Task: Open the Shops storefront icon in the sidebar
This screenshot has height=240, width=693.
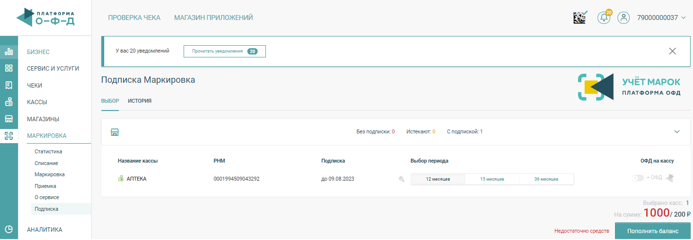Action: (x=9, y=119)
